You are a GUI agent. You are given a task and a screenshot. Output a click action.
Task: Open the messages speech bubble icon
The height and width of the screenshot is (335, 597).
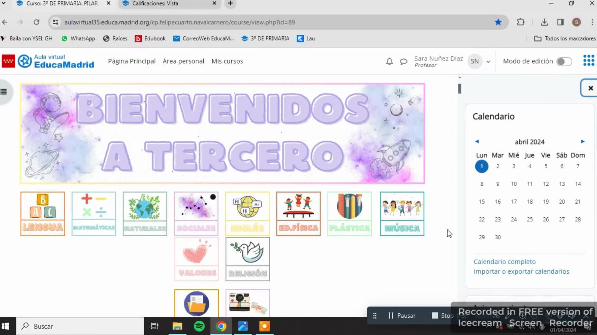coord(404,61)
